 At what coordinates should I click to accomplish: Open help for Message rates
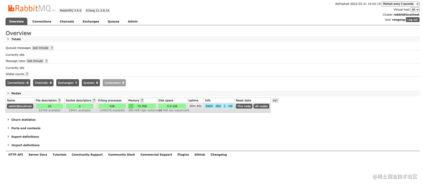(x=46, y=61)
